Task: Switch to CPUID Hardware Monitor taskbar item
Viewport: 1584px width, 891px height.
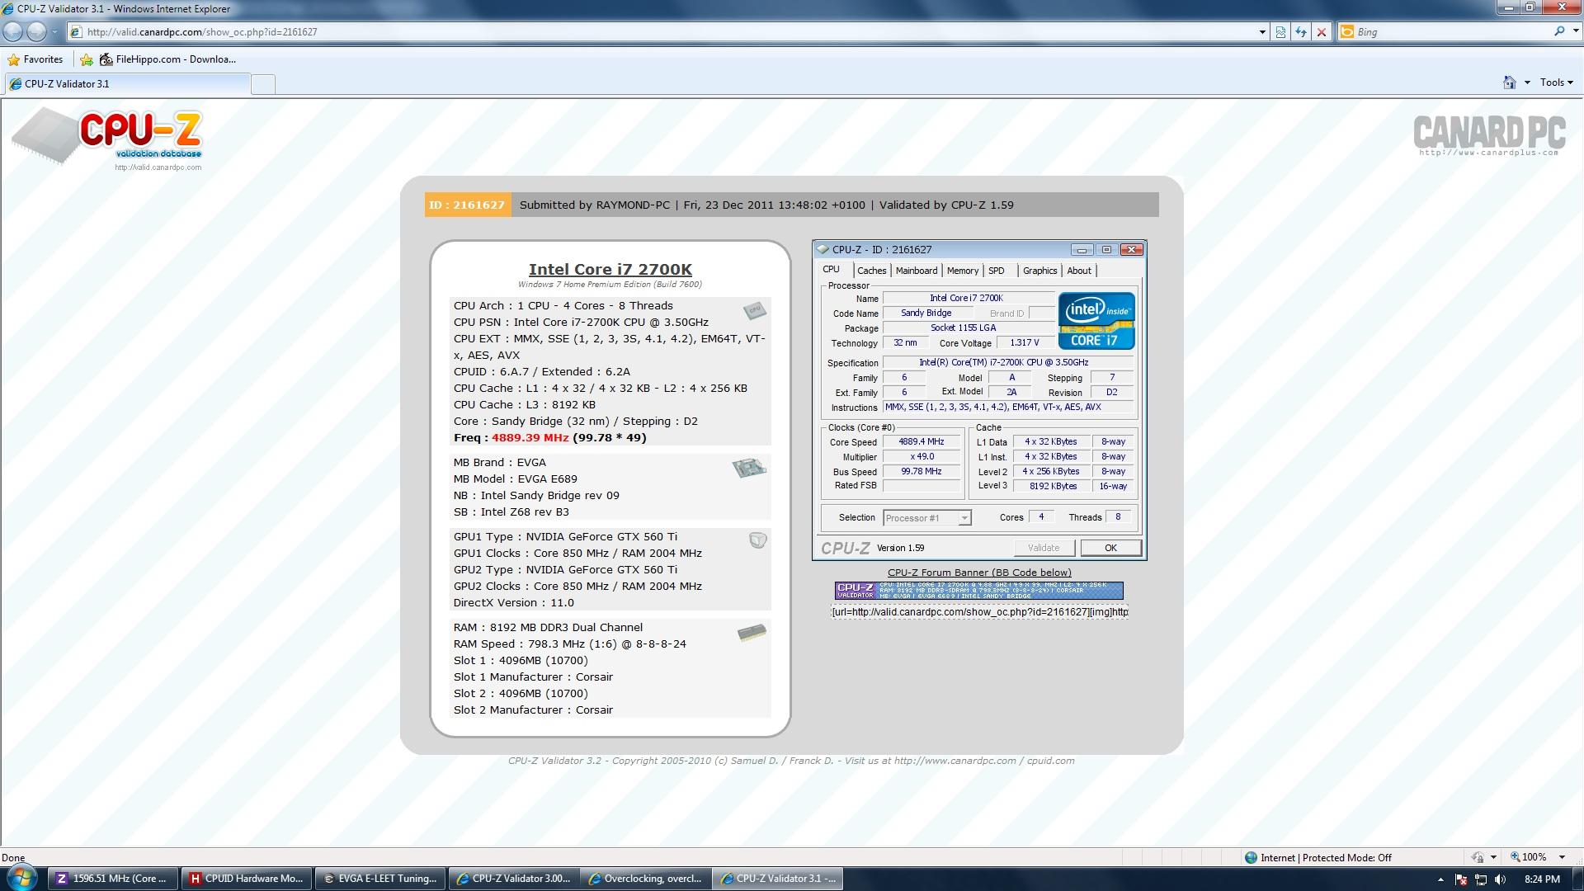Action: click(x=247, y=879)
